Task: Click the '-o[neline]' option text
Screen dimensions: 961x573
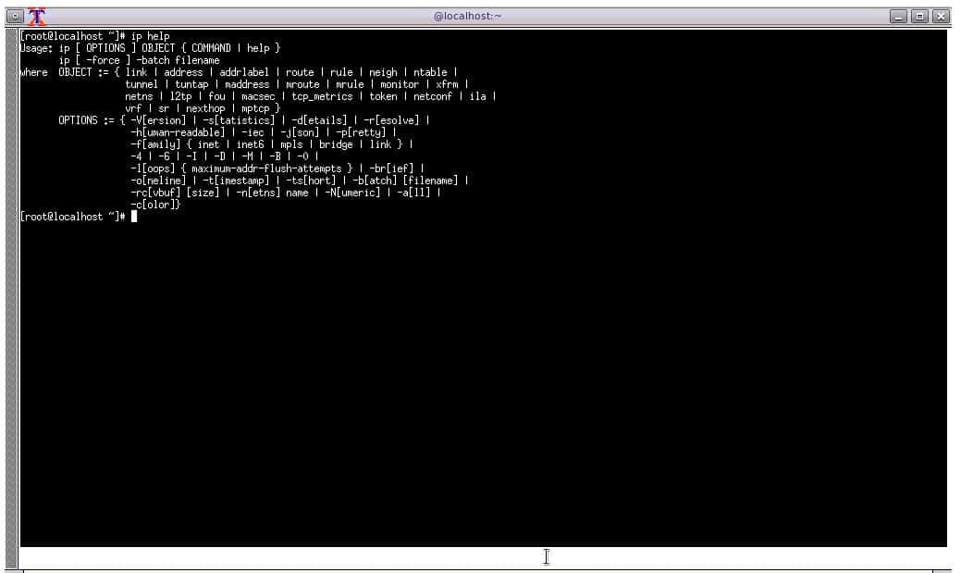Action: (158, 181)
